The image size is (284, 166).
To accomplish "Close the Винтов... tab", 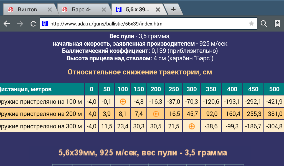I will [x=50, y=10].
